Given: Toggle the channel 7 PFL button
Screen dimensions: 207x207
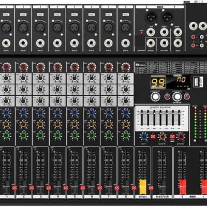Looking at the screenshot, I should click(117, 188).
